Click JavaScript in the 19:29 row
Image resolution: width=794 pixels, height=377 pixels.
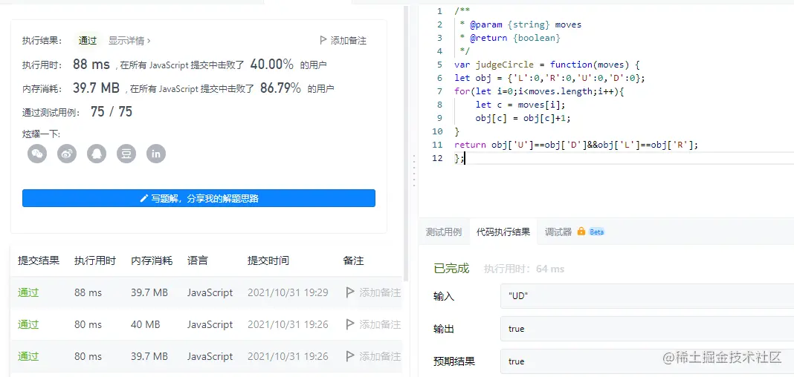pyautogui.click(x=210, y=292)
